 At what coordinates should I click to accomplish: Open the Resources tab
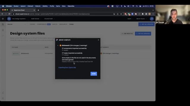(x=63, y=24)
